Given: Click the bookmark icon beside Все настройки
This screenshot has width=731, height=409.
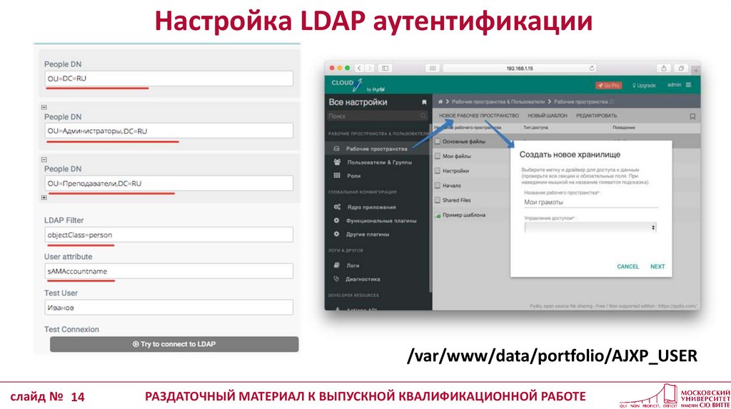Looking at the screenshot, I should click(x=424, y=103).
